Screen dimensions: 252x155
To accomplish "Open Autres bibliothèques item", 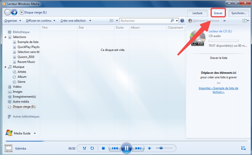I will coord(24,117).
